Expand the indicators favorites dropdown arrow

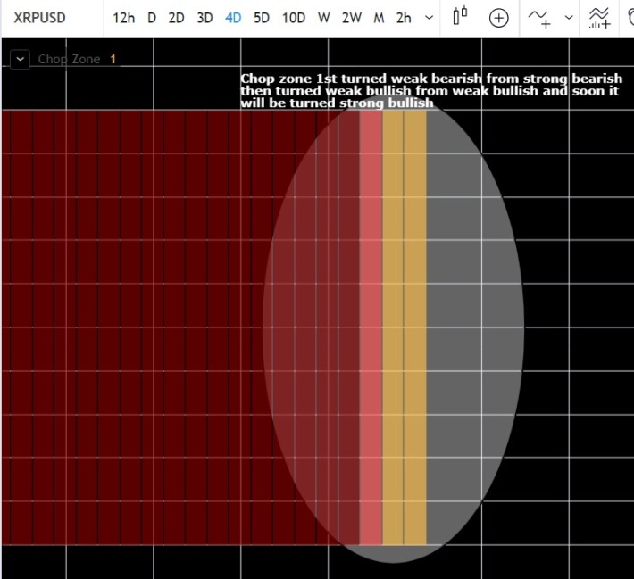click(569, 17)
